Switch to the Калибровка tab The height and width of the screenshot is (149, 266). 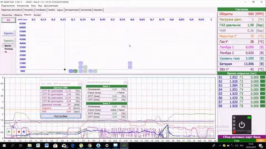[41, 10]
